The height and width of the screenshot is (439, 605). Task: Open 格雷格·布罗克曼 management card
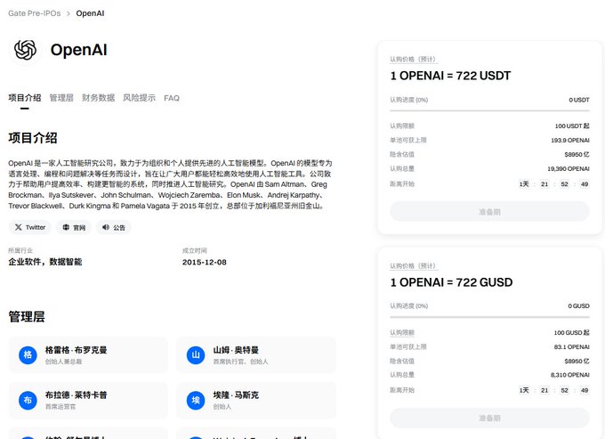88,354
